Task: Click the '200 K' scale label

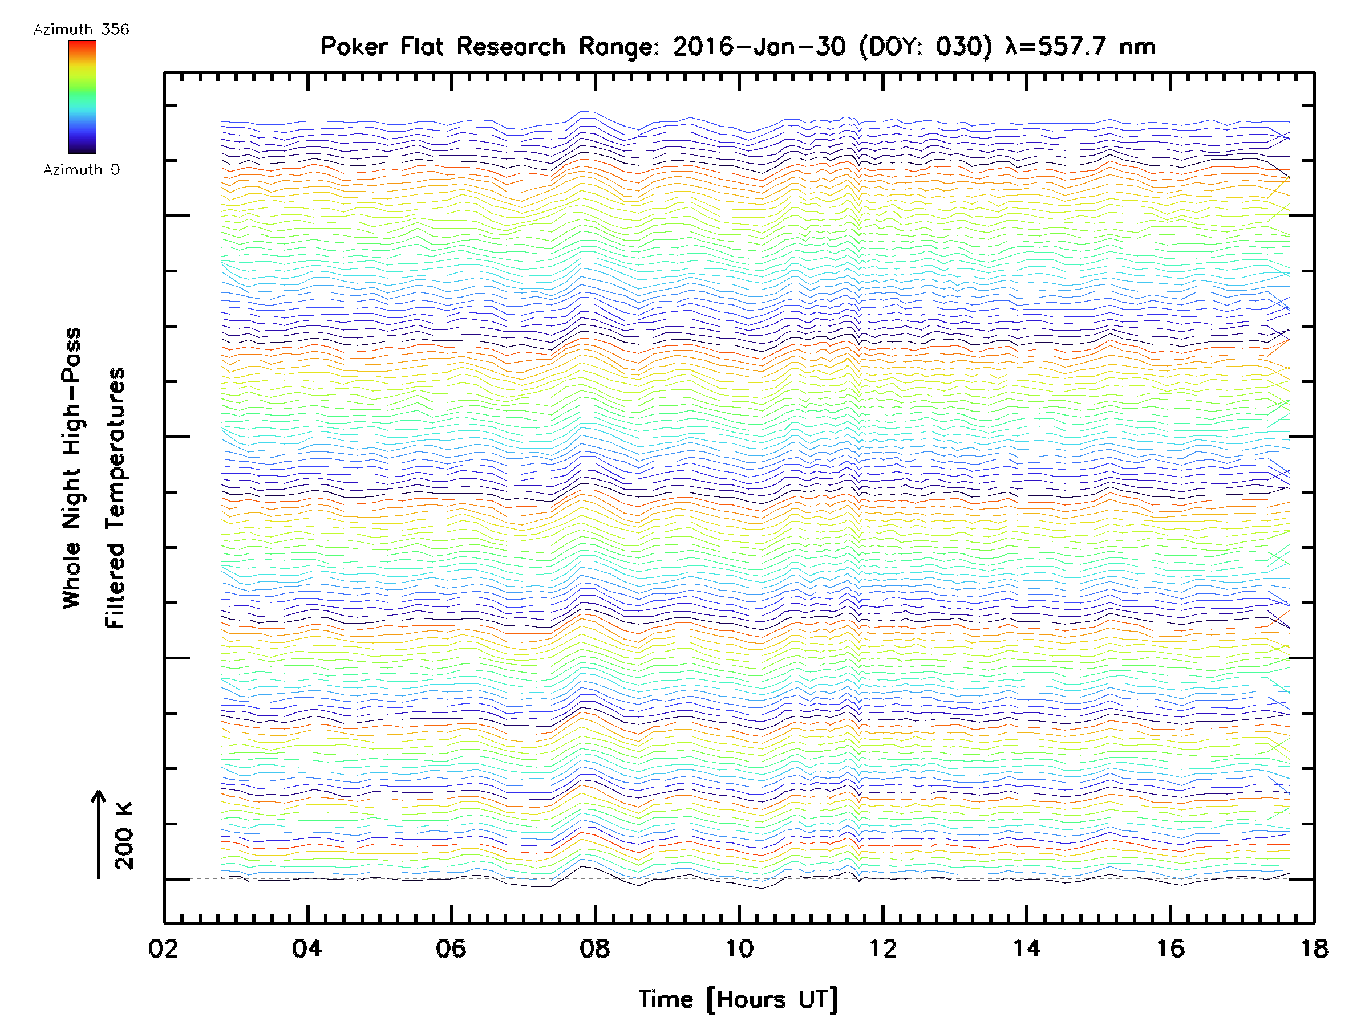Action: (x=124, y=836)
